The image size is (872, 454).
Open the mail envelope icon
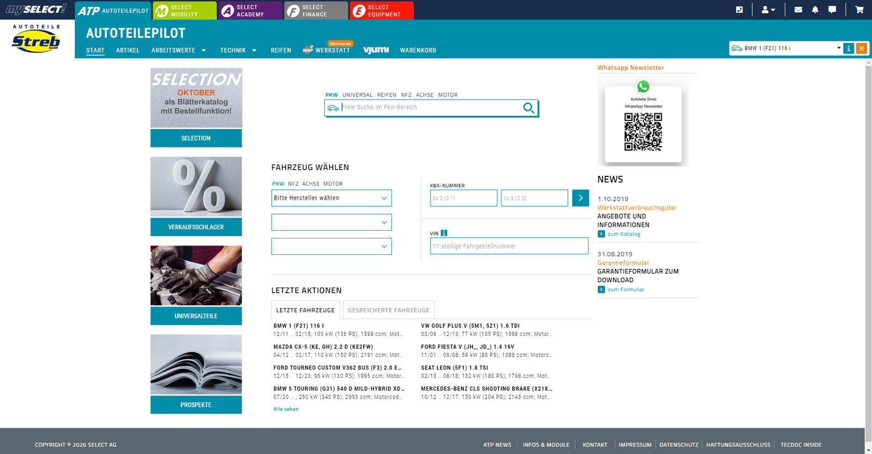(798, 9)
